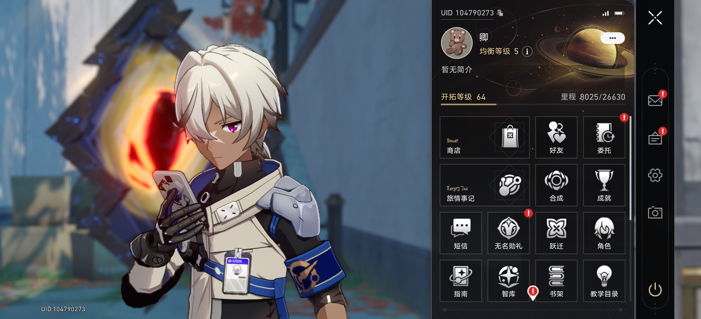This screenshot has width=701, height=319.
Task: Open the 成就 achievements trophy
Action: click(x=604, y=185)
